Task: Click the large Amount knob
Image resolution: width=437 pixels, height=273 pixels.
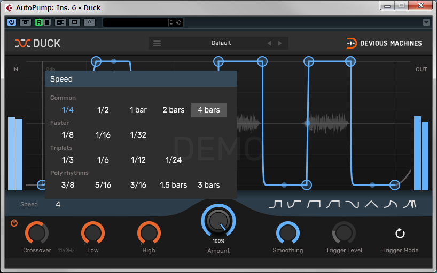Action: pyautogui.click(x=219, y=221)
